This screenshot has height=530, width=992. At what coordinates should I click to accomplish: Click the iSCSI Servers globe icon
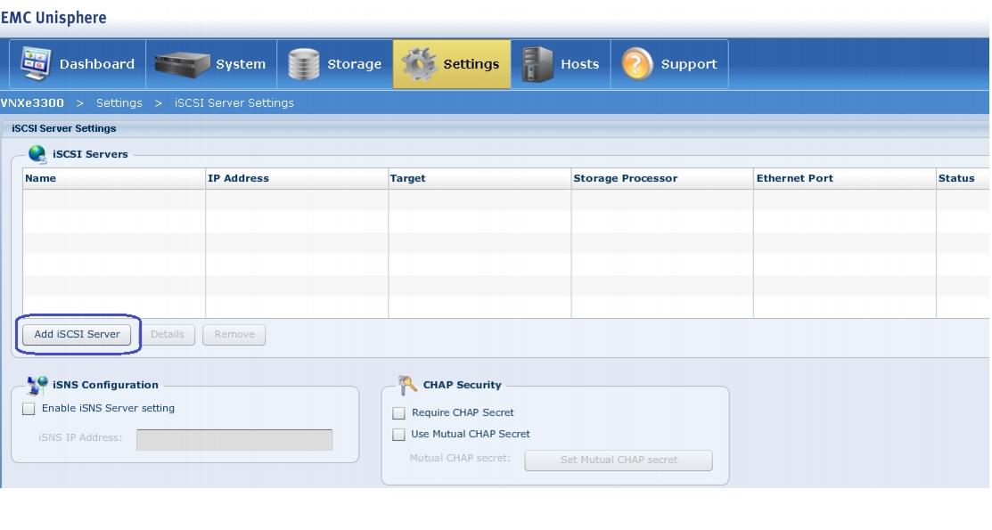(x=37, y=154)
